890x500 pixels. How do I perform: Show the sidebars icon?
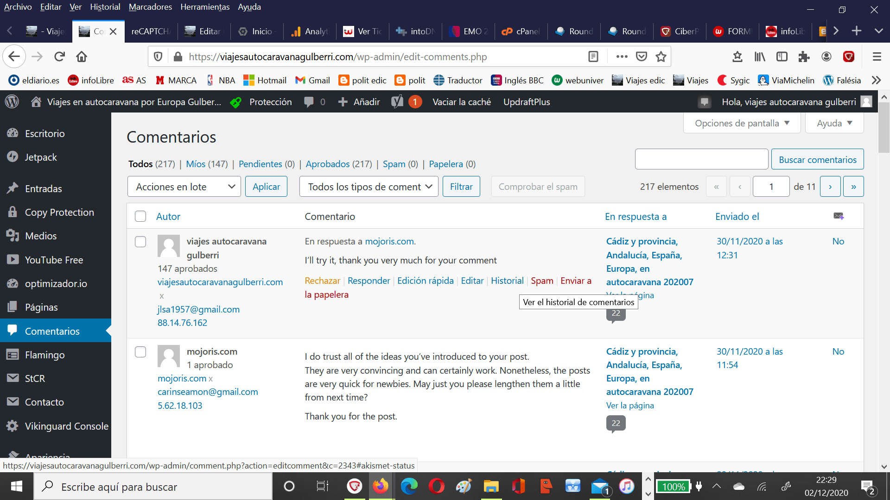(x=782, y=56)
